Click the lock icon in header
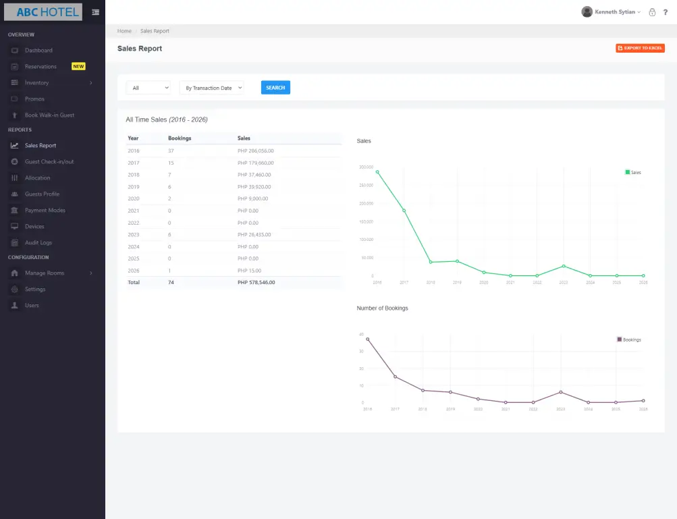The height and width of the screenshot is (519, 677). tap(652, 12)
